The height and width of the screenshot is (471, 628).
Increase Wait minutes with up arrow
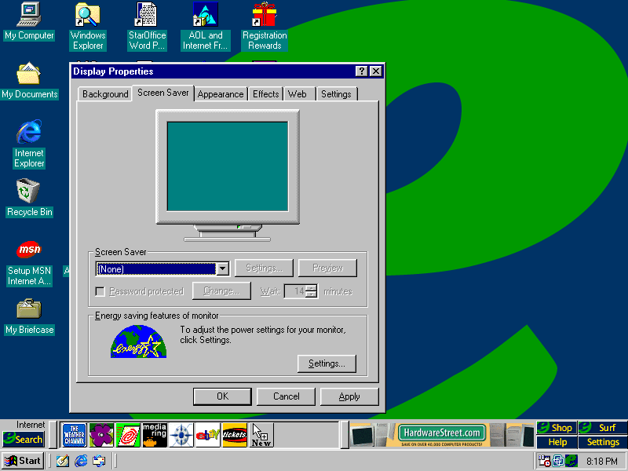pos(312,287)
